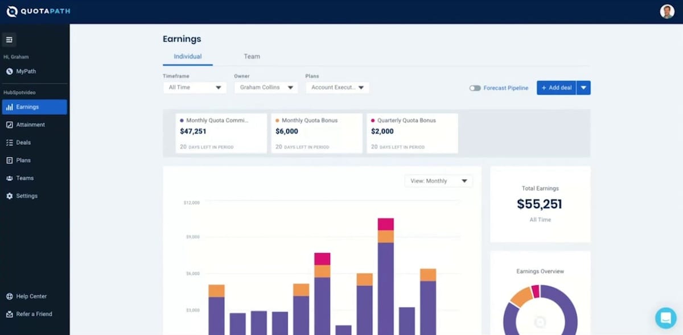Click the Settings gear icon
683x335 pixels.
10,196
